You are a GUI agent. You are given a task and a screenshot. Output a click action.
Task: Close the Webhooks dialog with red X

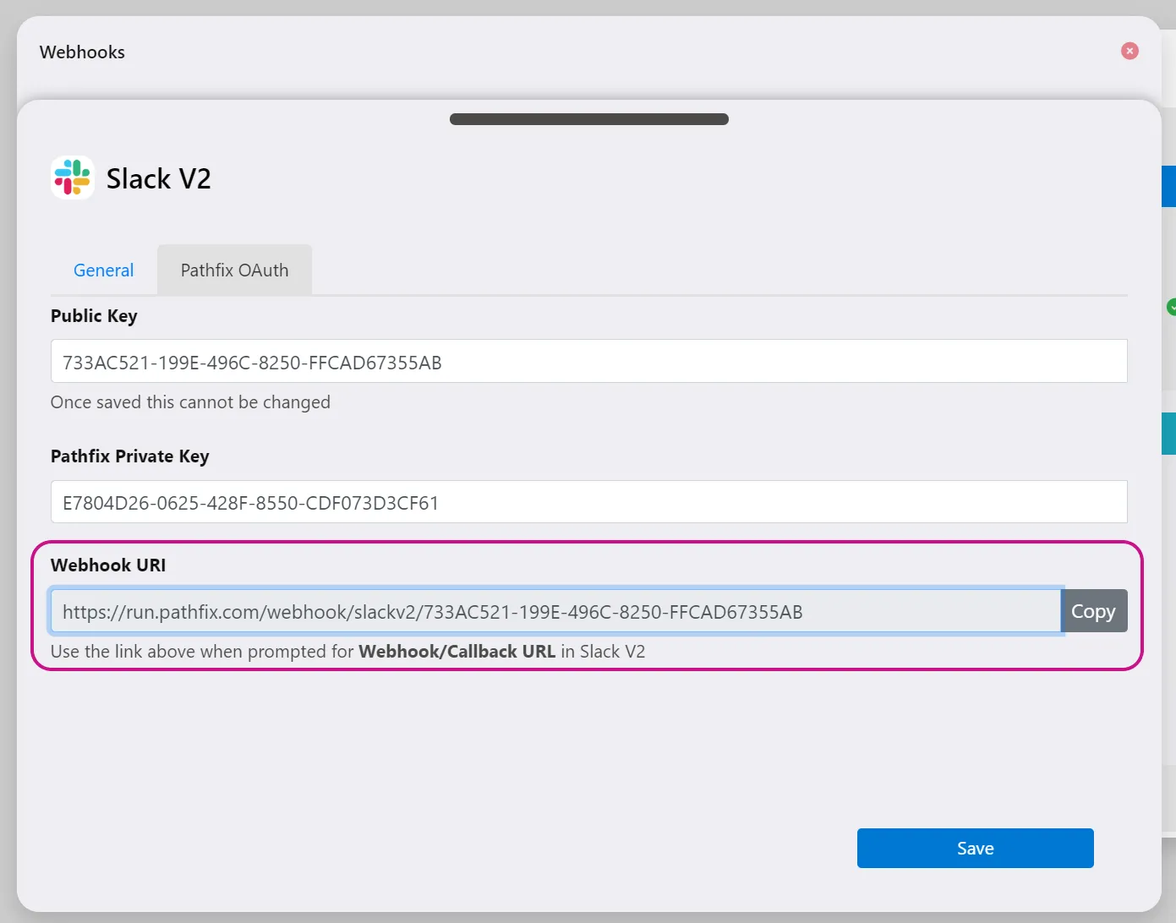coord(1130,51)
